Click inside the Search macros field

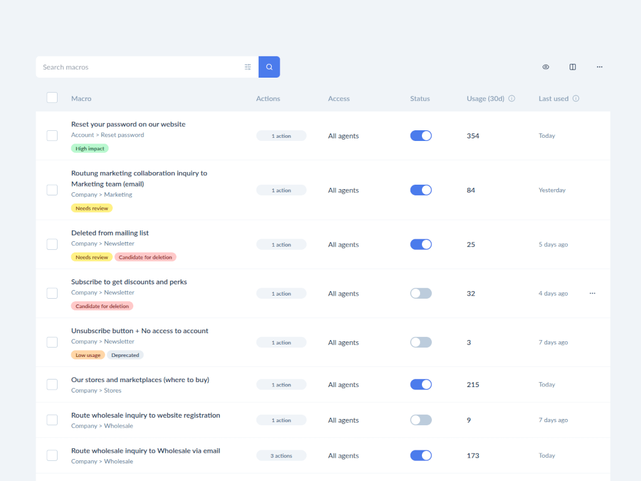click(x=125, y=66)
